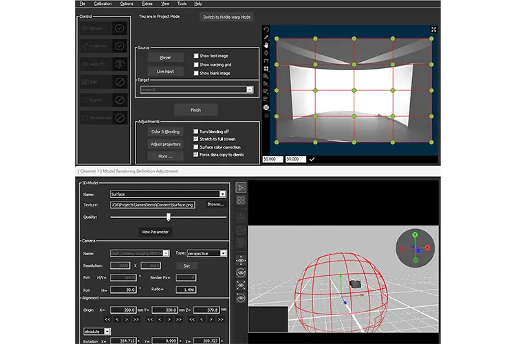Click the zoom-fit eye icon
This screenshot has width=516, height=344.
tap(241, 285)
